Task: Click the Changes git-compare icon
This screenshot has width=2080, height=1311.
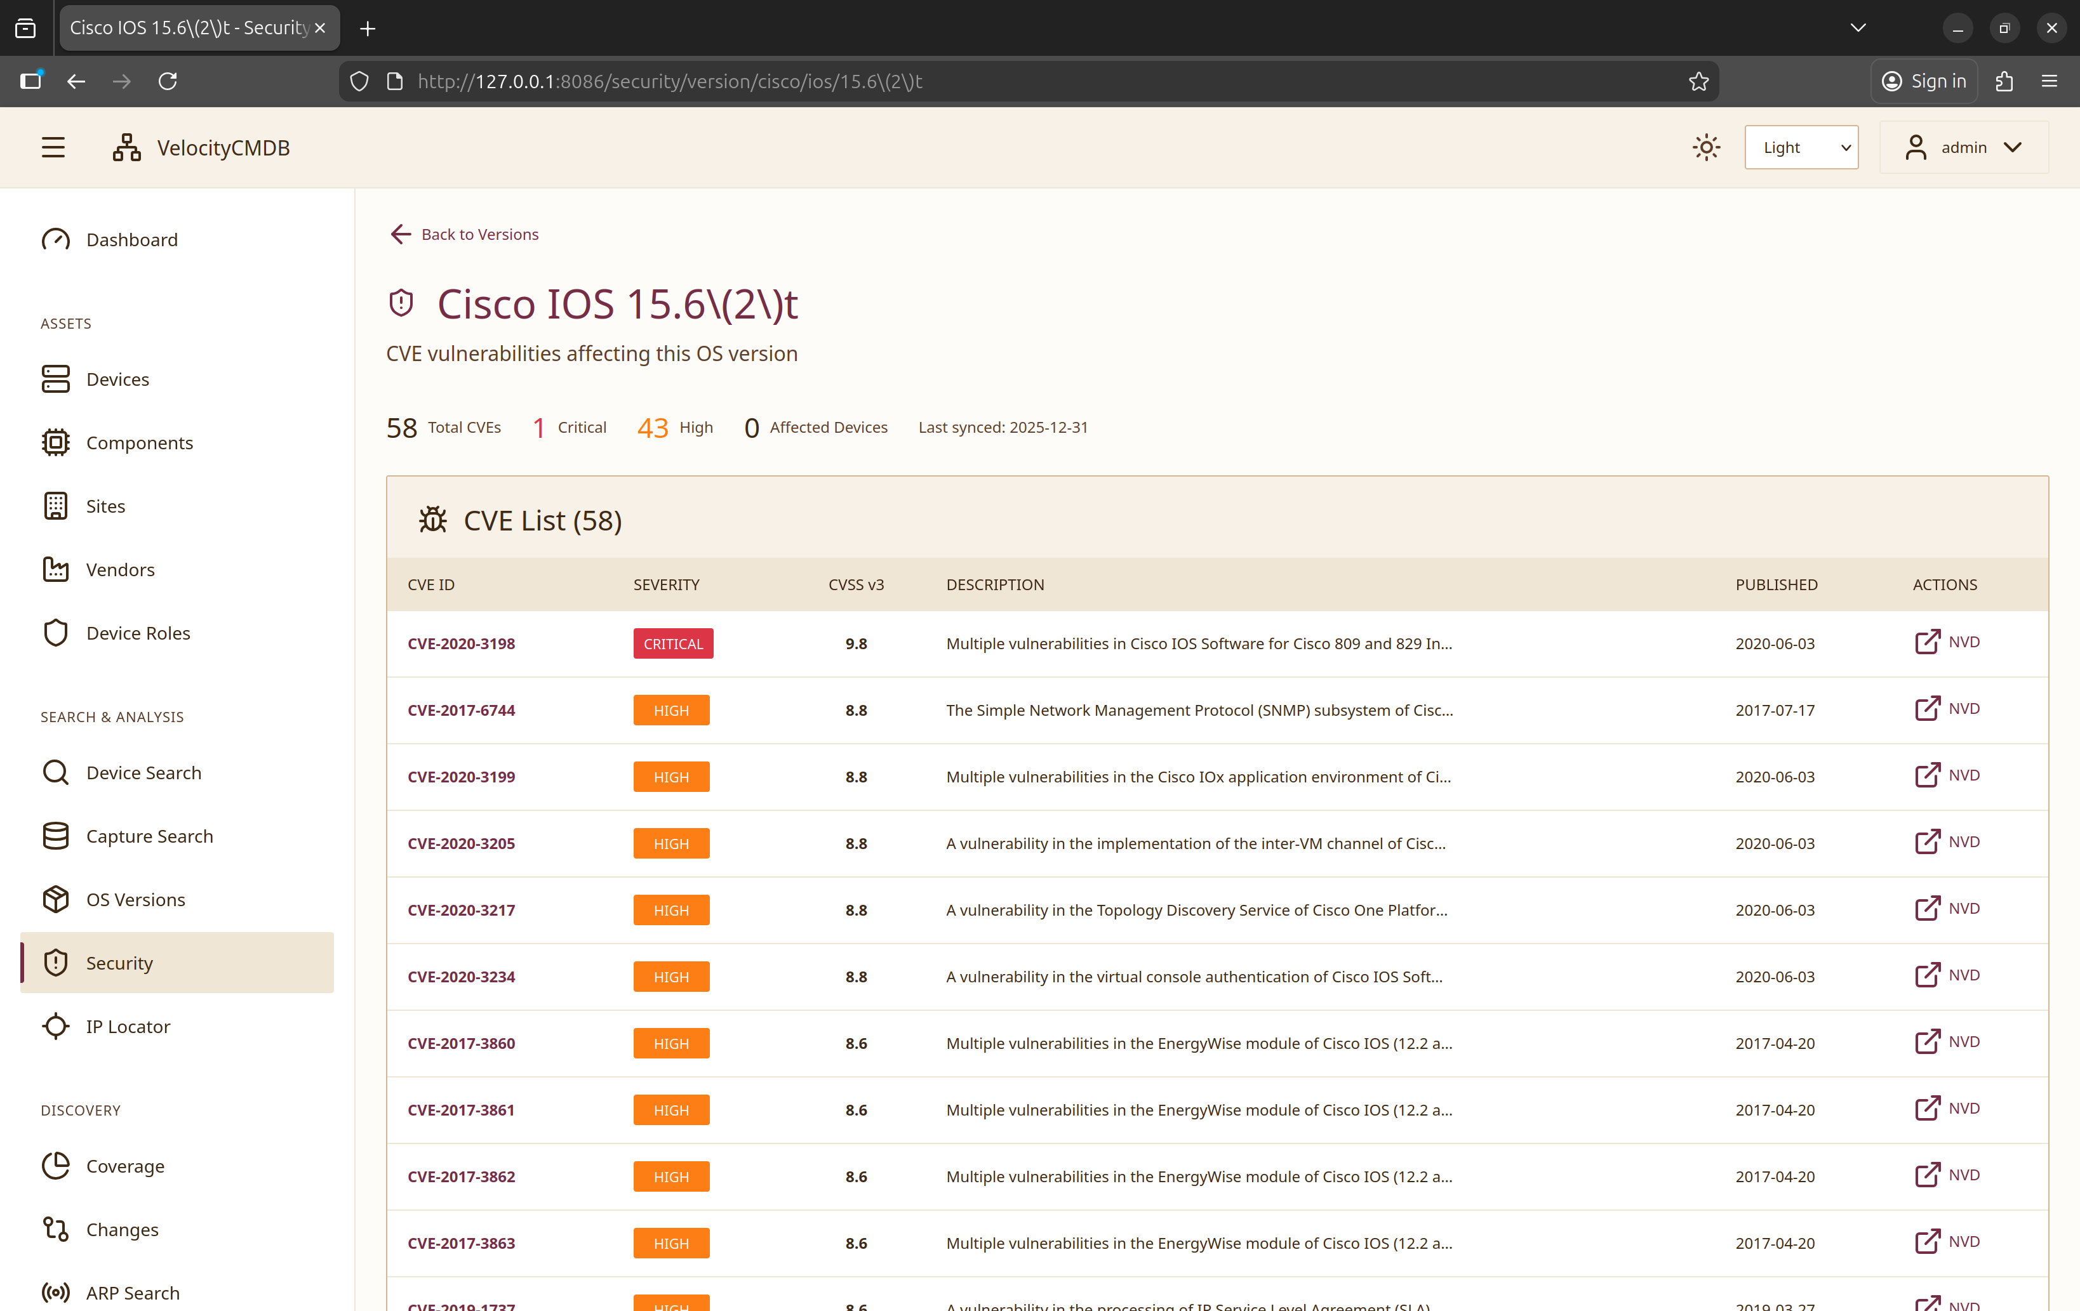Action: [x=55, y=1229]
